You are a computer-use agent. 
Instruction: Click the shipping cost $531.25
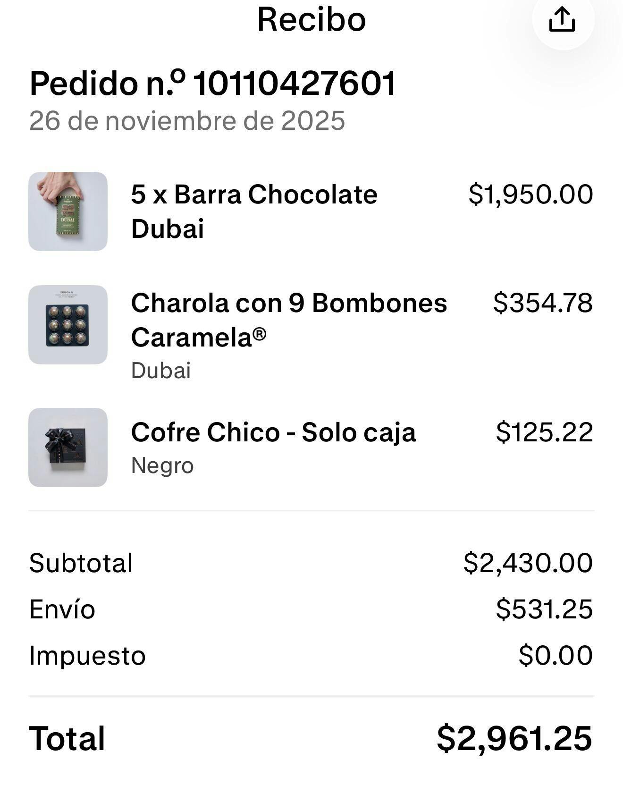coord(544,609)
